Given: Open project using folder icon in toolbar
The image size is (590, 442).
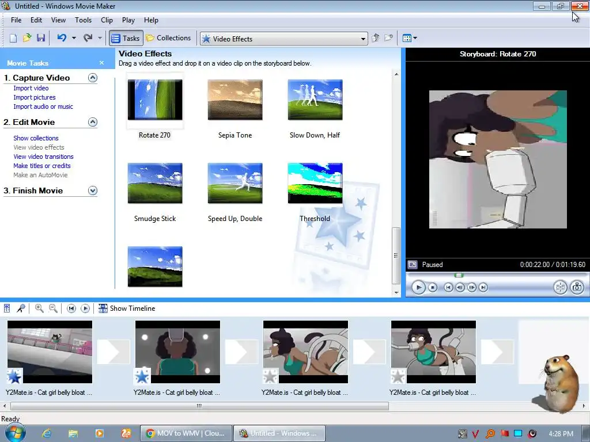Looking at the screenshot, I should pos(27,38).
